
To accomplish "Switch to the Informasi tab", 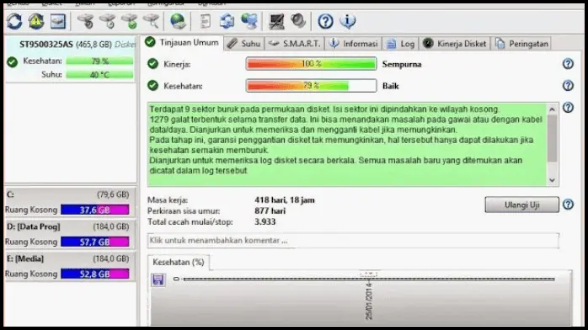I will (x=354, y=44).
